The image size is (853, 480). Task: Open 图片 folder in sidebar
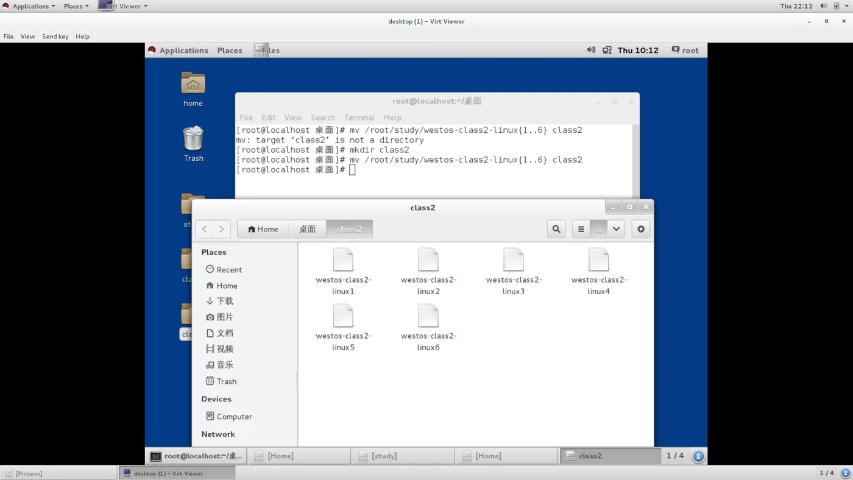click(x=219, y=317)
